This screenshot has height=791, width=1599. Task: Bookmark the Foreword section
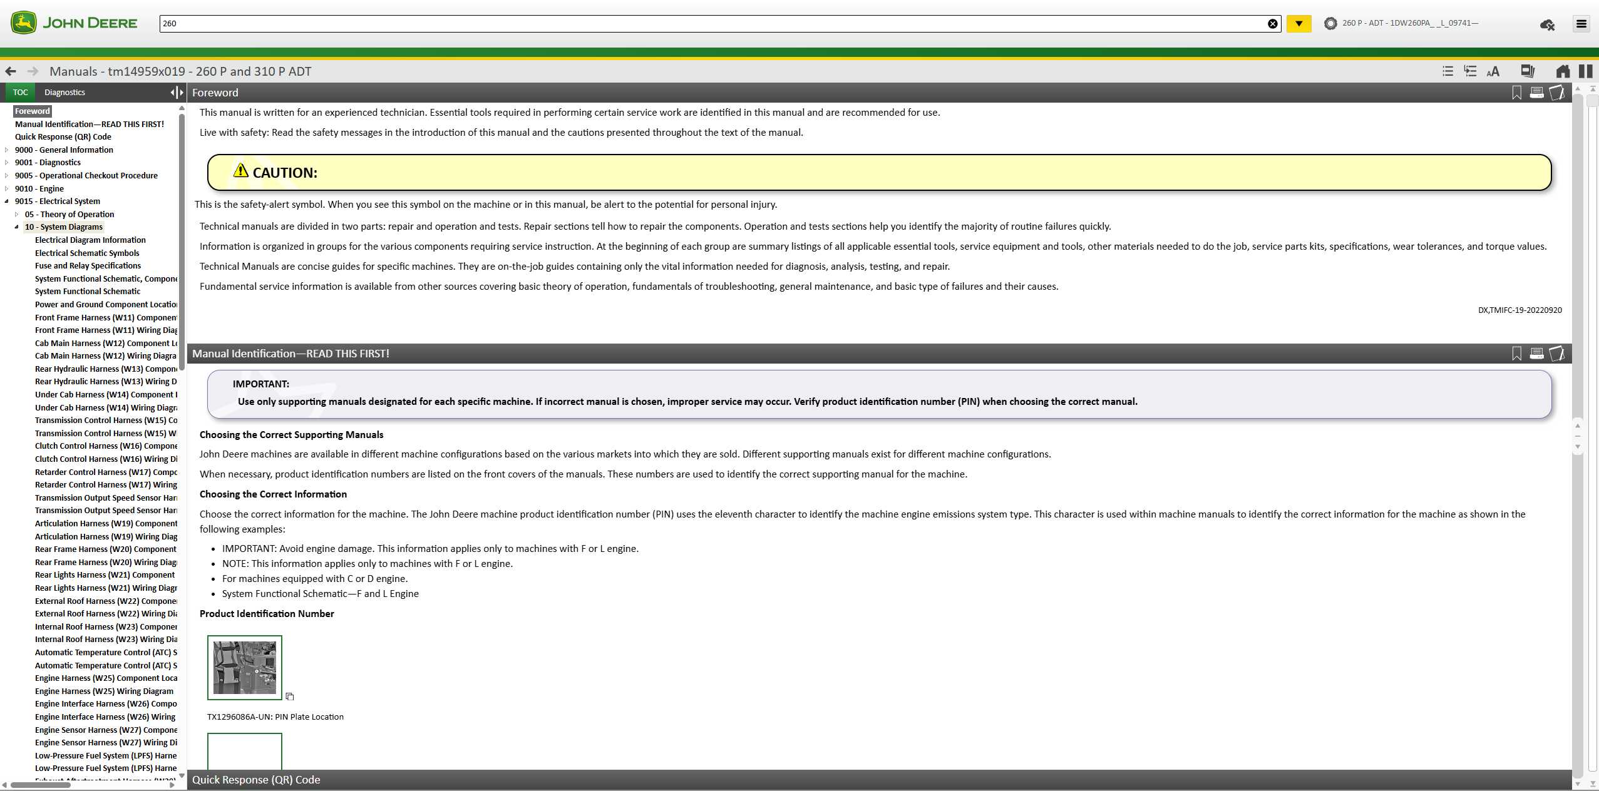pyautogui.click(x=1516, y=93)
